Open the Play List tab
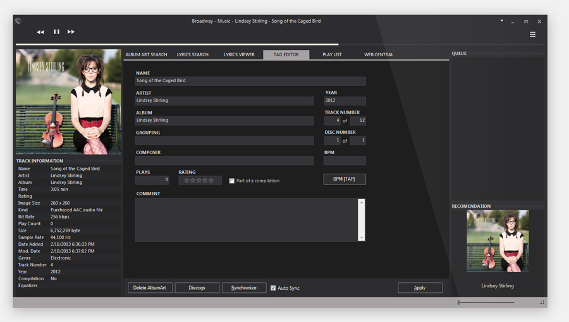This screenshot has height=322, width=569. coord(332,55)
